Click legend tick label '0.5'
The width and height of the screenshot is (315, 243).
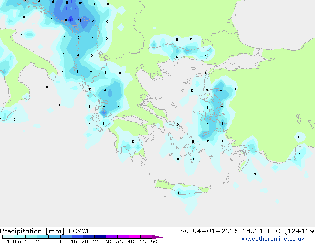(x=17, y=241)
